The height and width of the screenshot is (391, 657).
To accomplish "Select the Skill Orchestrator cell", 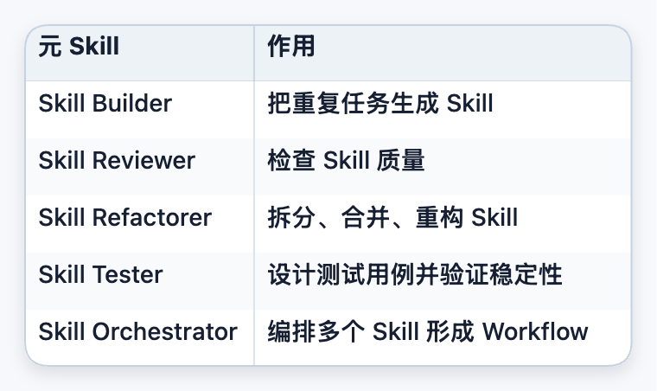I will coord(139,337).
